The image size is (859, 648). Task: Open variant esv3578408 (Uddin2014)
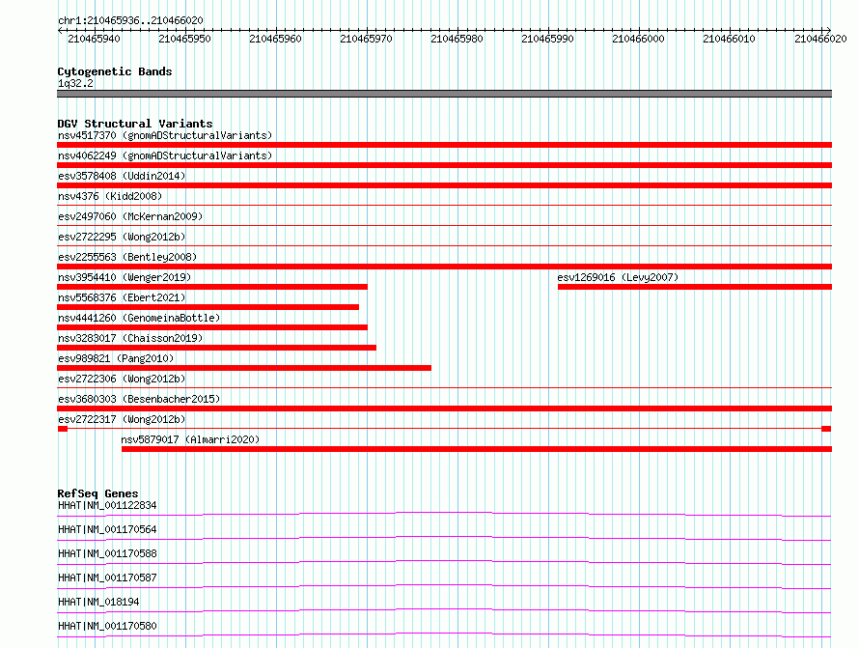click(x=122, y=176)
